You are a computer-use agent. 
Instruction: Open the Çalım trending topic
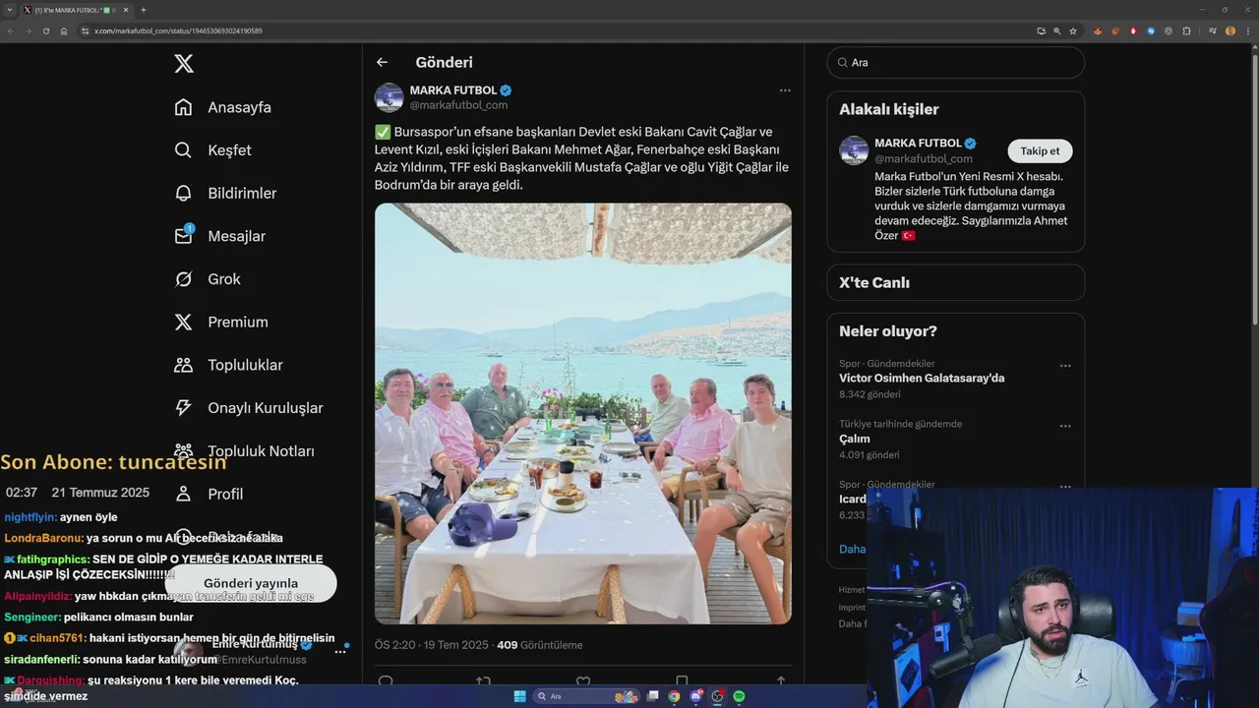pyautogui.click(x=855, y=439)
